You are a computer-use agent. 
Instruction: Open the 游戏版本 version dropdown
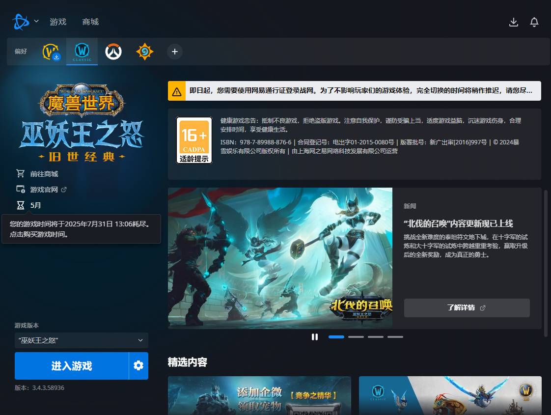coord(81,340)
